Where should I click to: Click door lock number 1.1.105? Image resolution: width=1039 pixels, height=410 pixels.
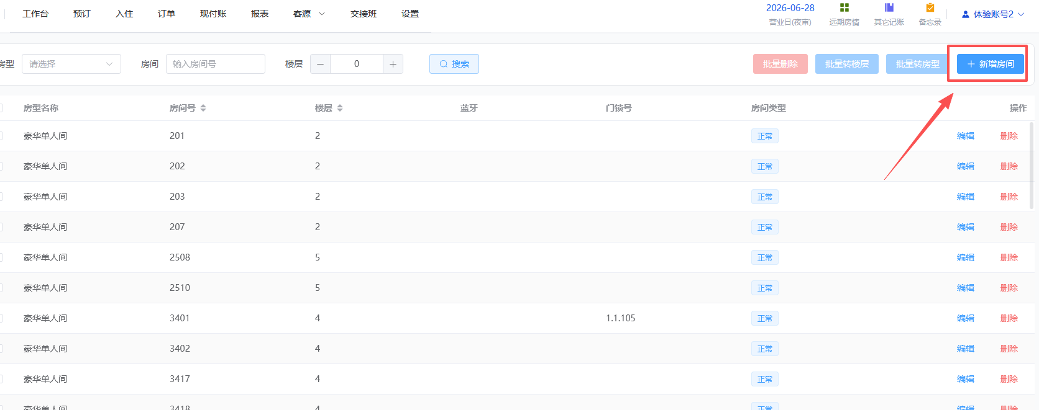coord(621,318)
